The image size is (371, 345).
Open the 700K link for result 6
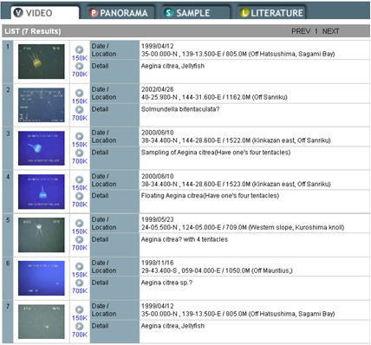coord(80,290)
